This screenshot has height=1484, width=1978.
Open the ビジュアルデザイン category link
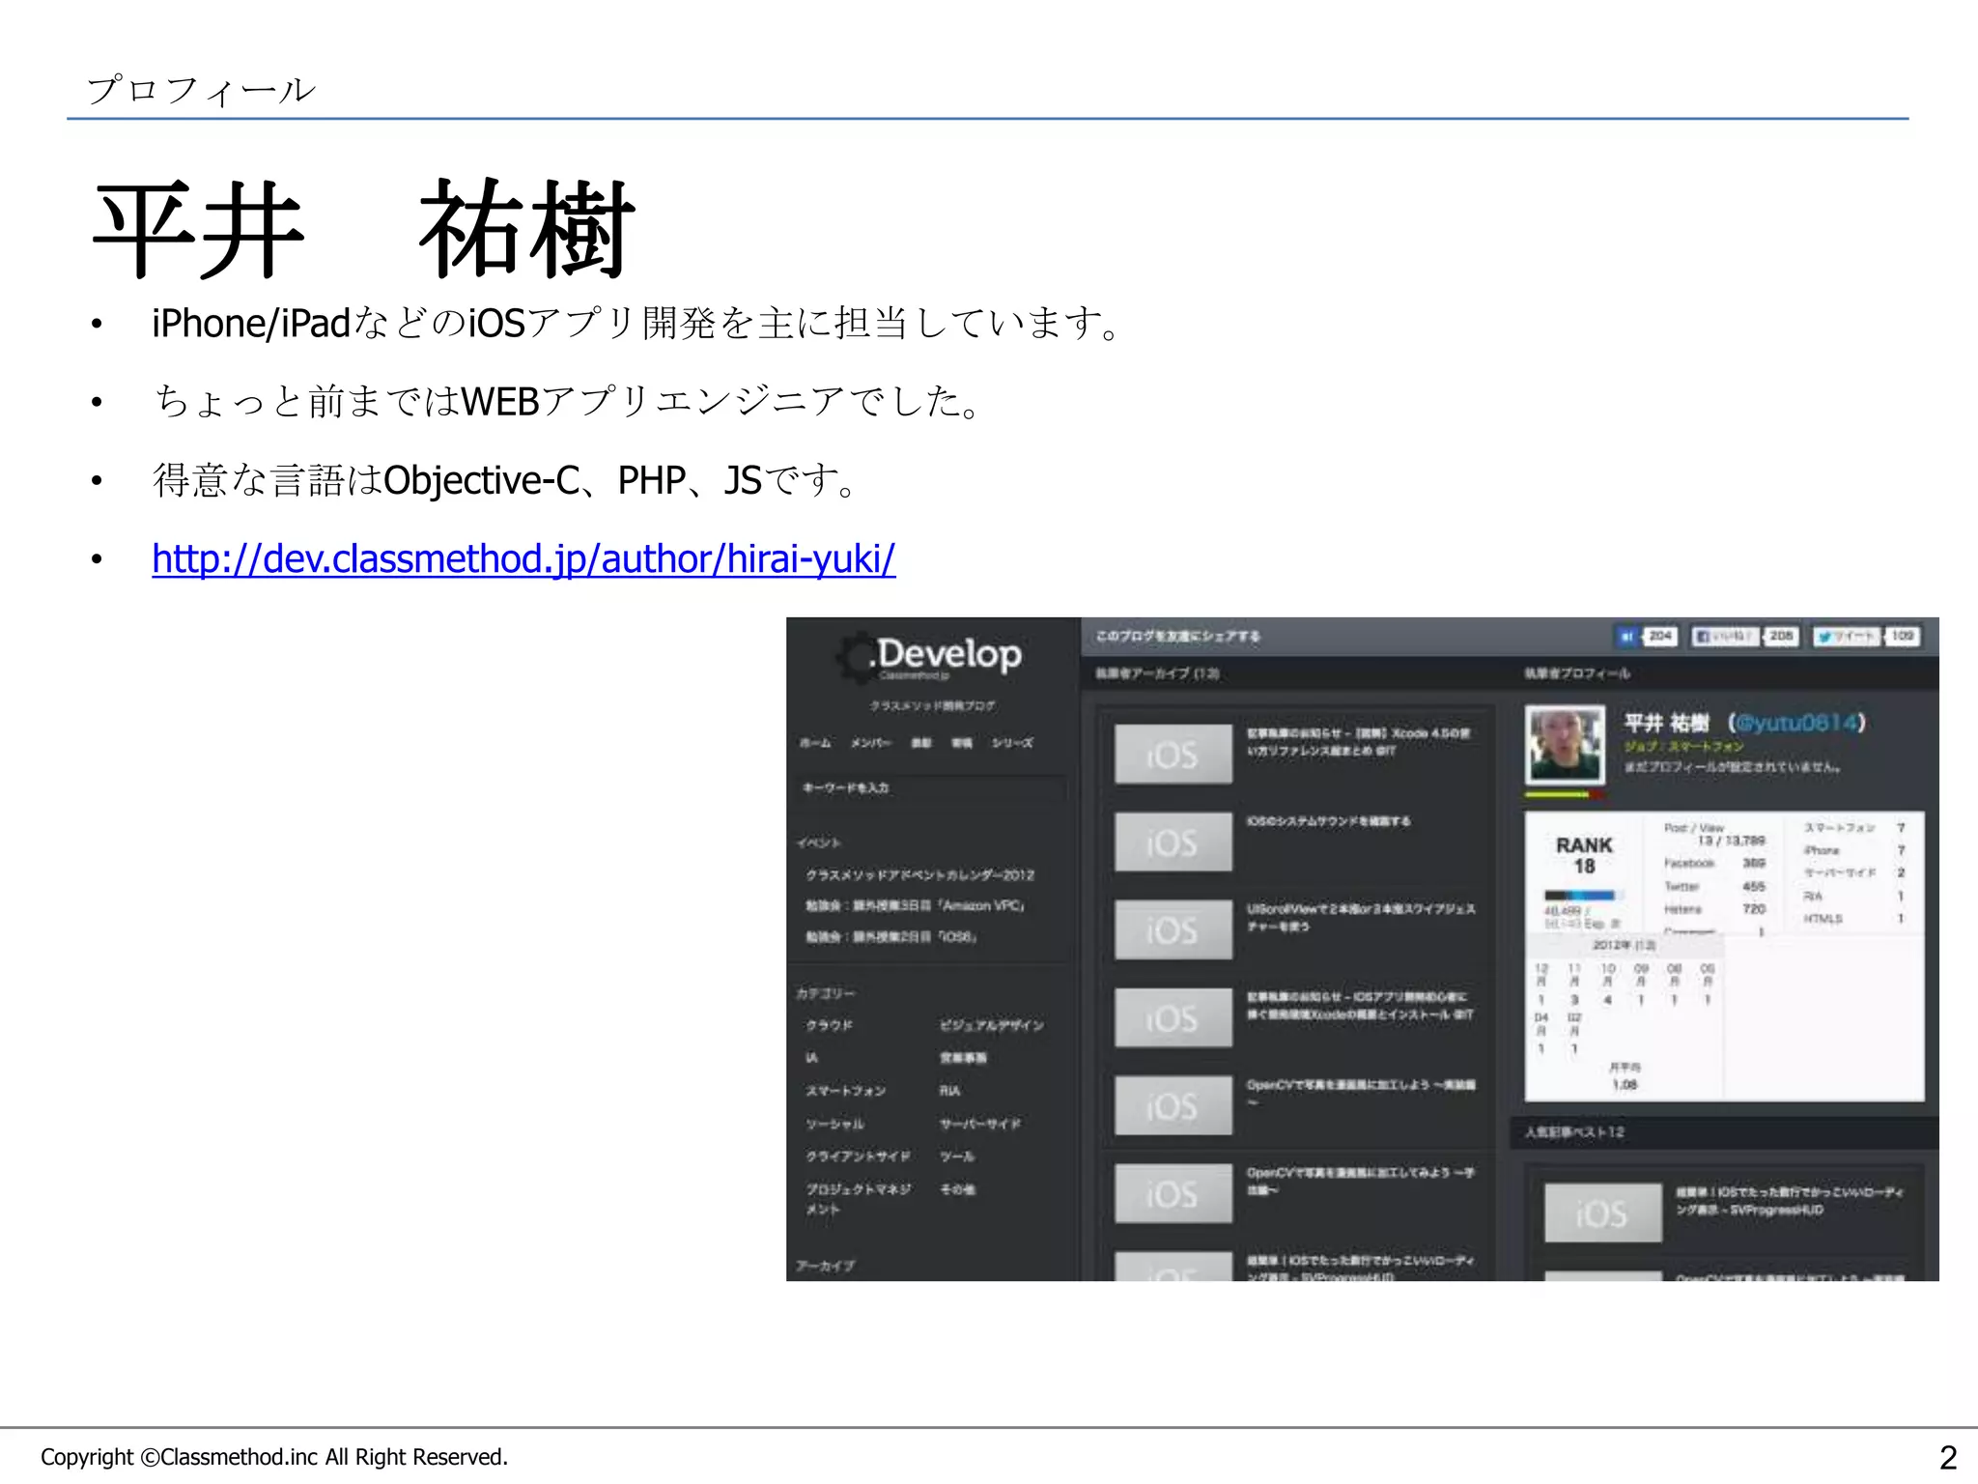(x=991, y=1025)
